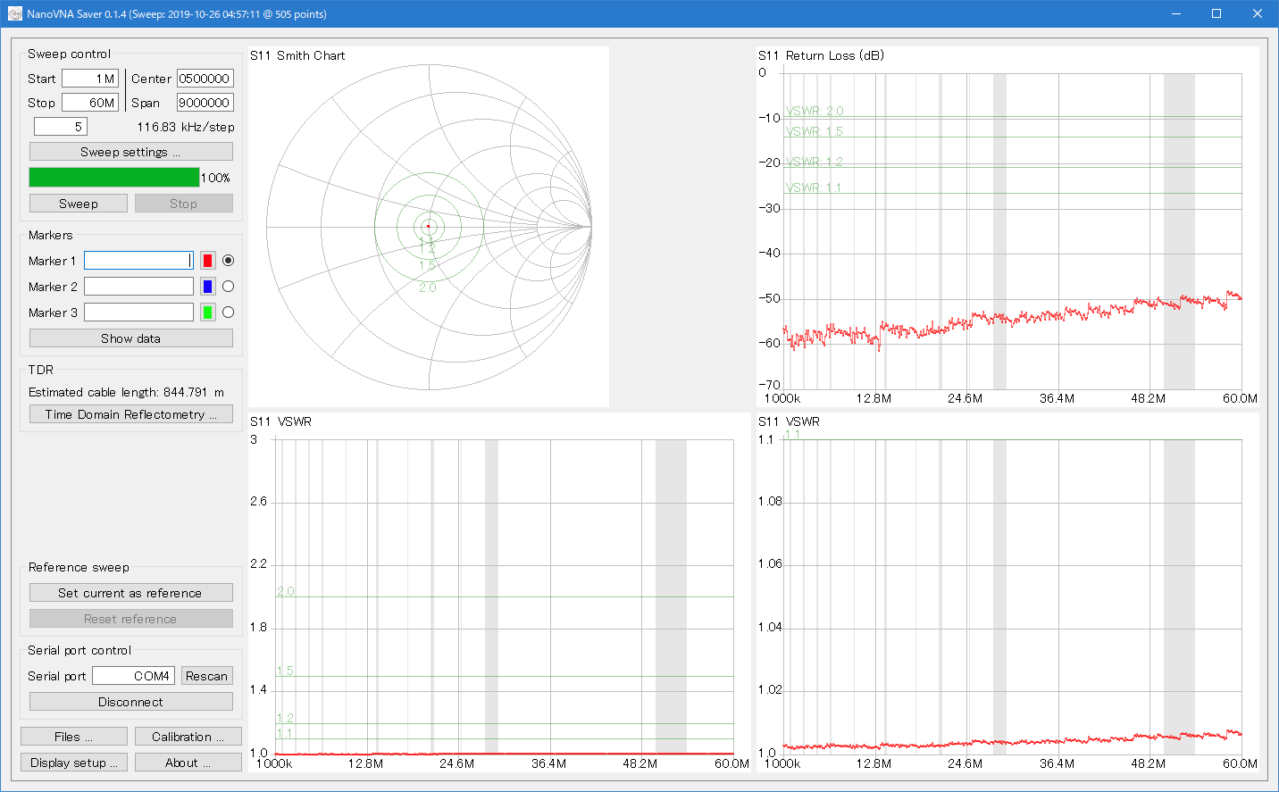Image resolution: width=1279 pixels, height=792 pixels.
Task: Focus the Serial port COM4 field
Action: (133, 676)
